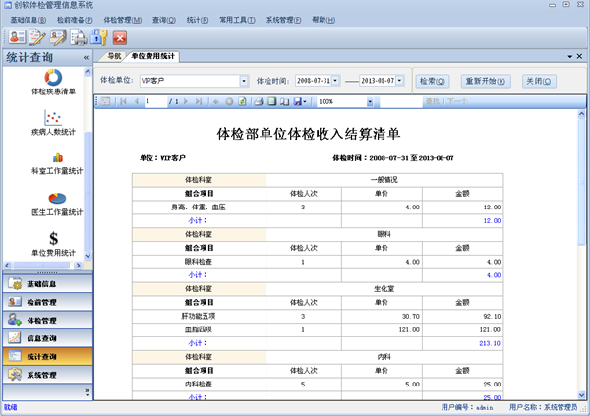Click the ID card edit toolbar icon

pyautogui.click(x=58, y=37)
